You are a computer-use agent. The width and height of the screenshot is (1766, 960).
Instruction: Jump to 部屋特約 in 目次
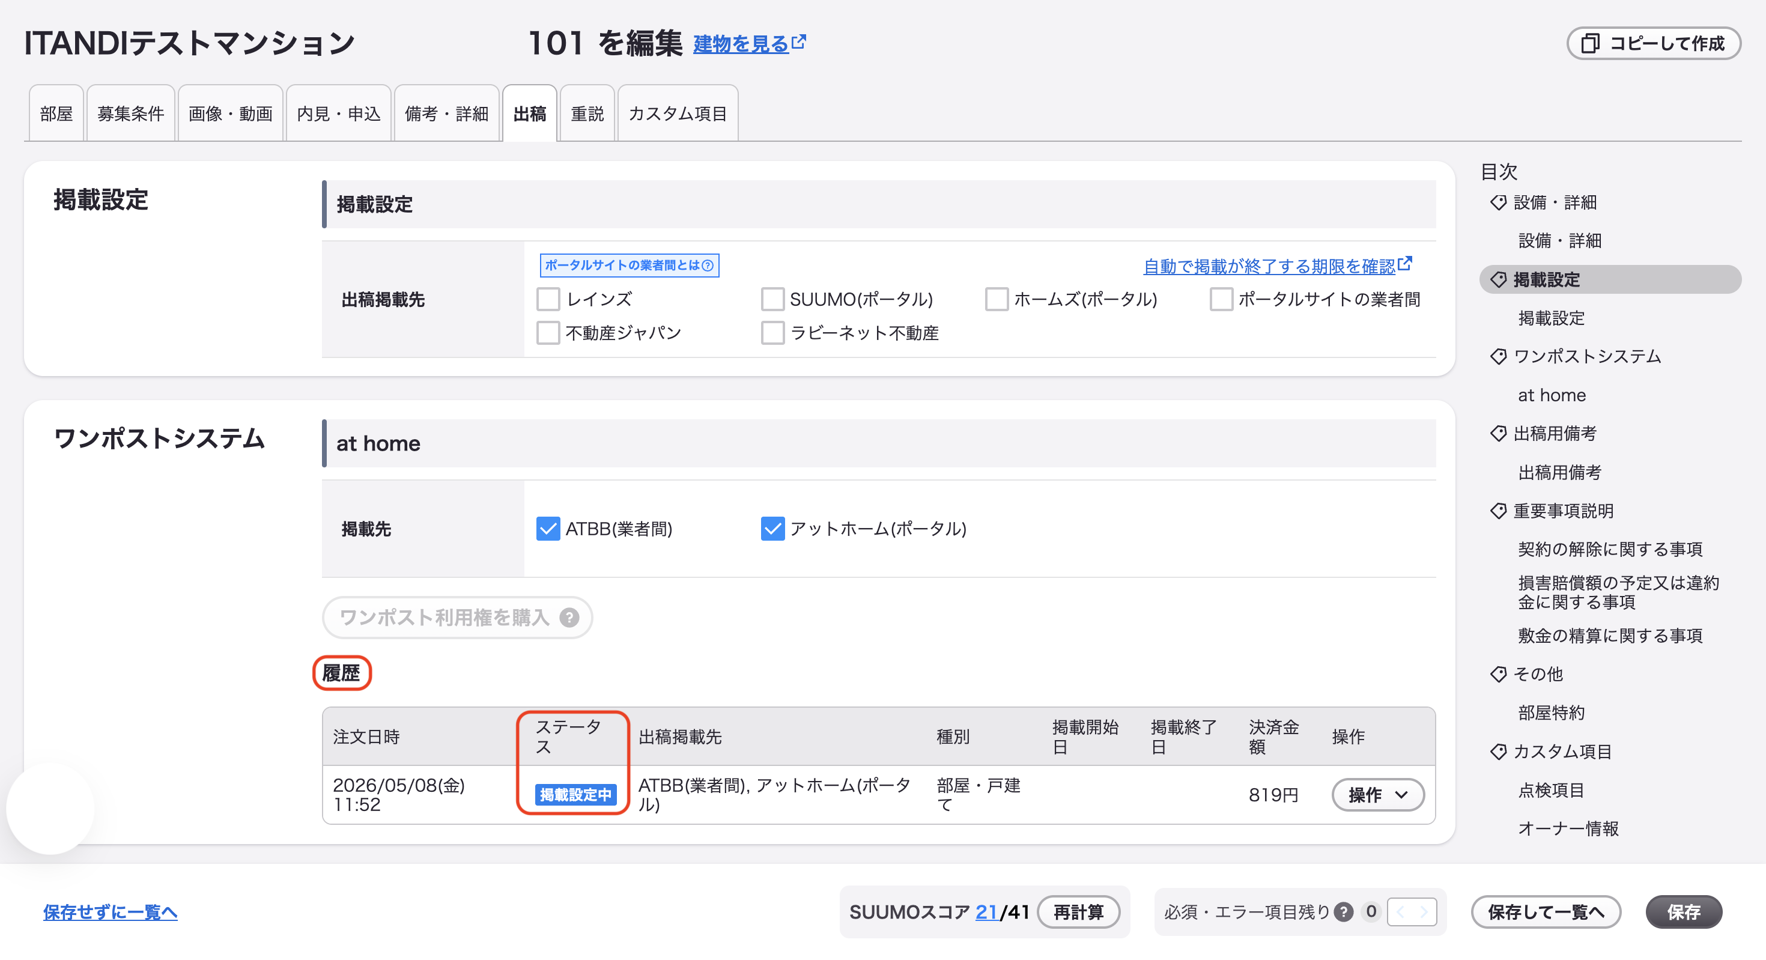pyautogui.click(x=1552, y=713)
